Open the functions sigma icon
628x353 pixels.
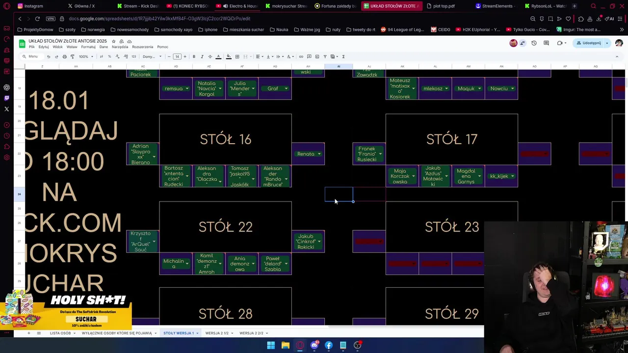coord(343,56)
